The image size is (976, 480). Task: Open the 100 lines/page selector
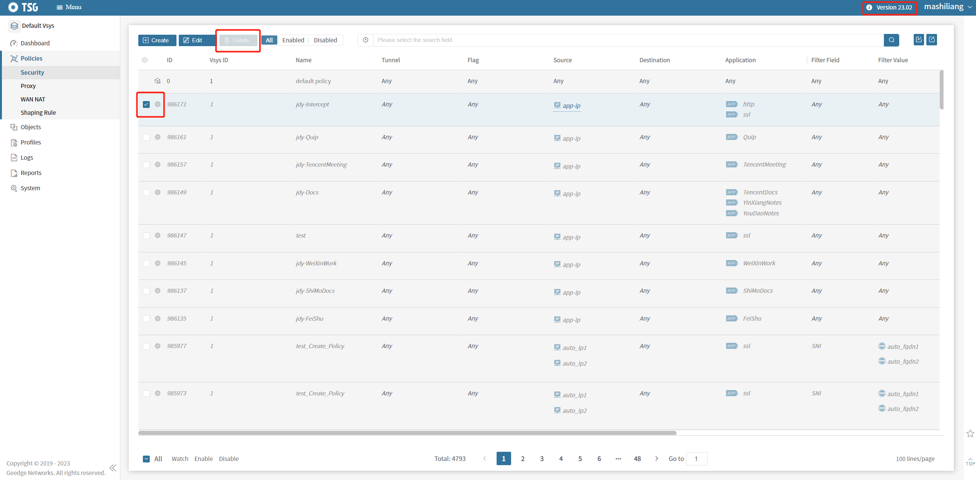coord(915,459)
